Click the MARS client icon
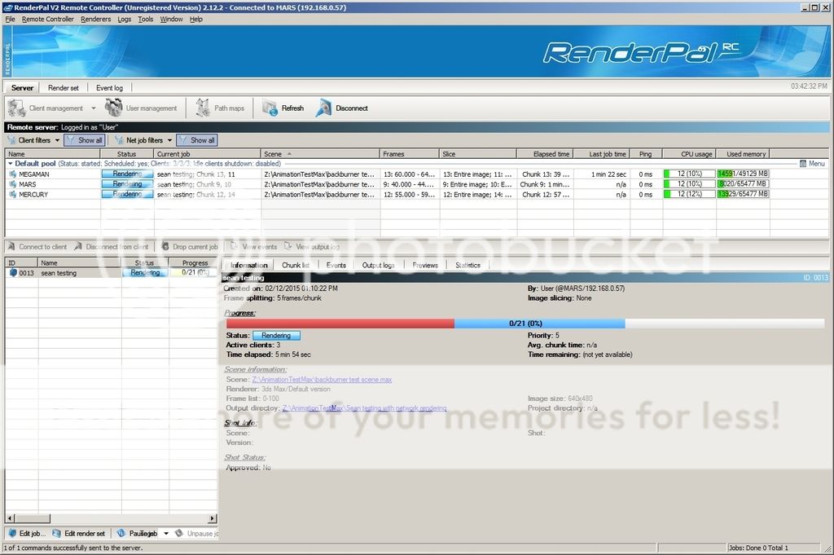Viewport: 834px width, 555px height. 13,184
